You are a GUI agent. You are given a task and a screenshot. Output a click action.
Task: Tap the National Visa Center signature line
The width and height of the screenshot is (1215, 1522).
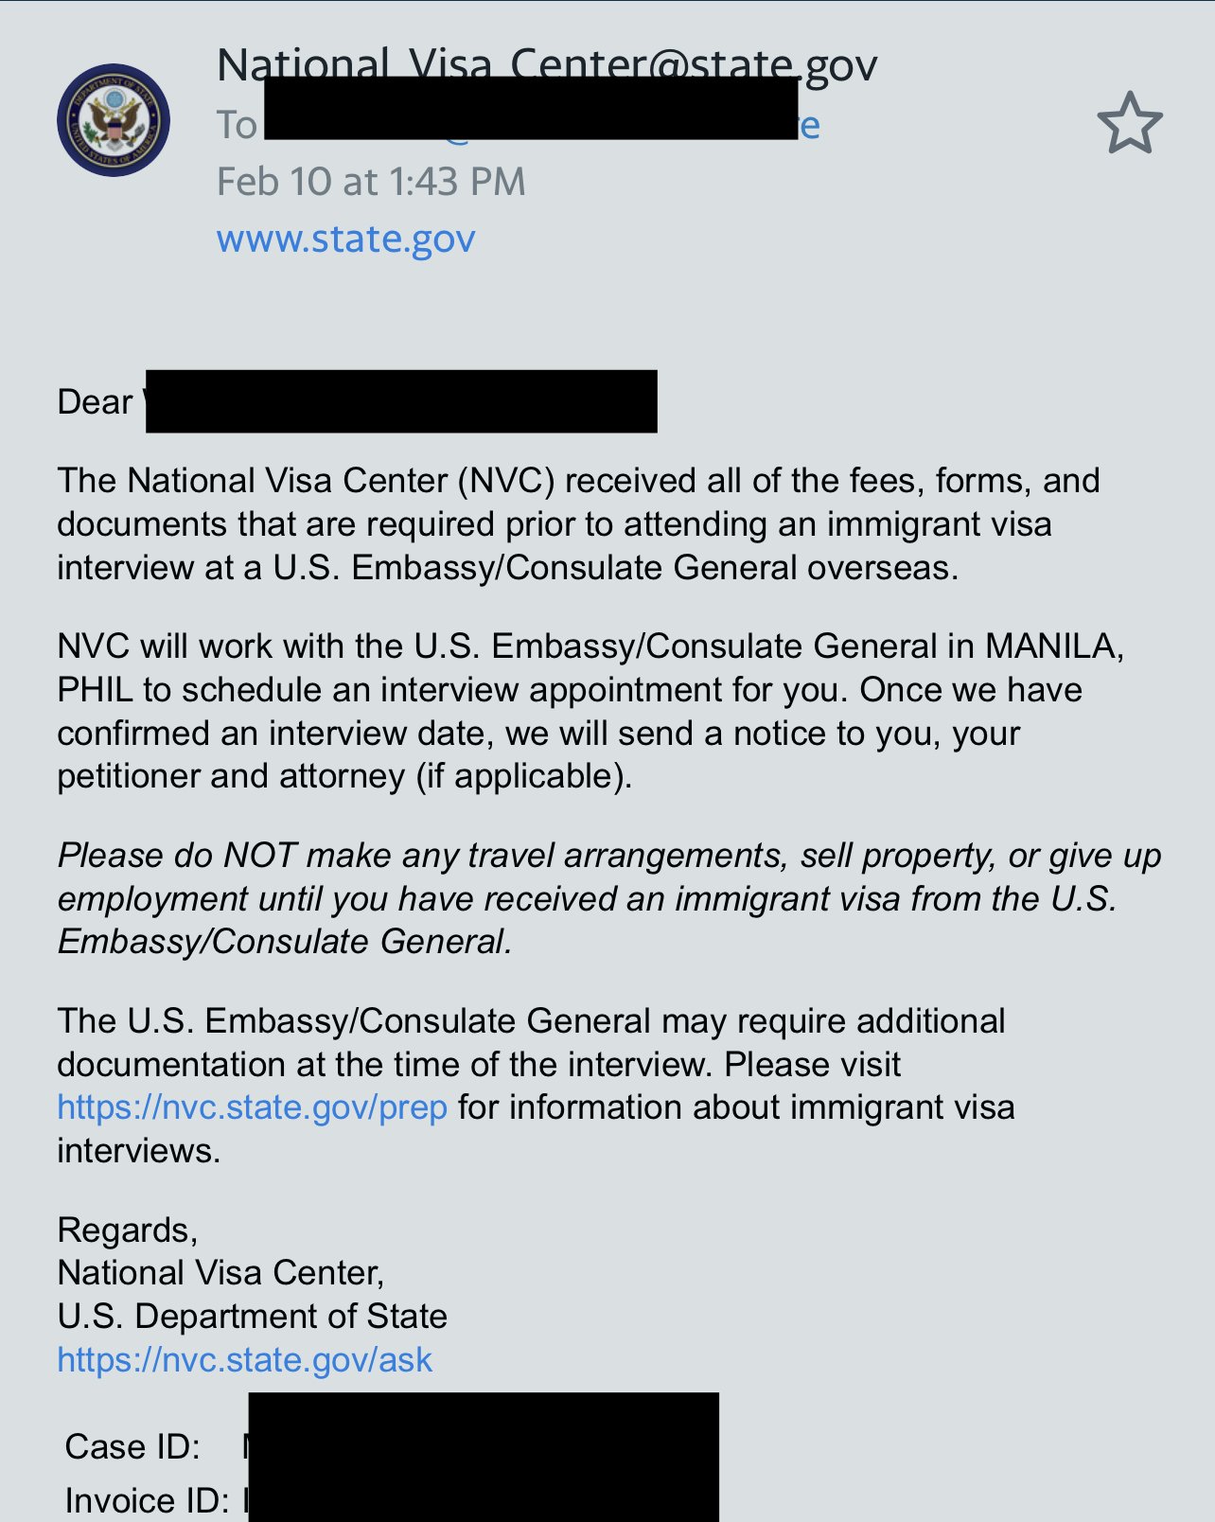pos(220,1273)
